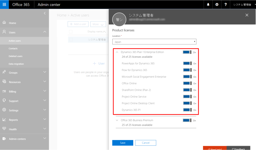The width and height of the screenshot is (256, 150).
Task: Collapse the Users menu chevron
Action: click(44, 32)
